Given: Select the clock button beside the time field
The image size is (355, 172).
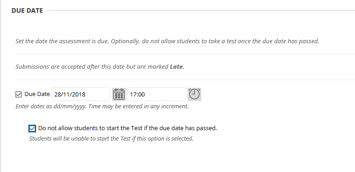Looking at the screenshot, I should pos(194,94).
